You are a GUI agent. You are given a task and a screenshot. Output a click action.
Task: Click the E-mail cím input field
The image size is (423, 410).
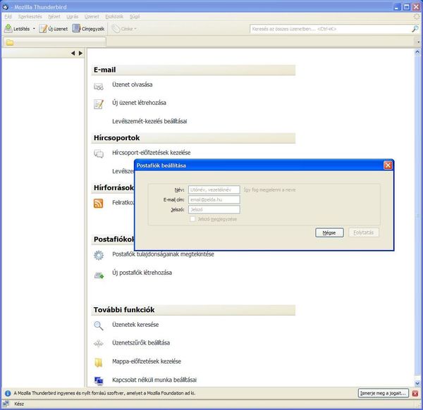point(214,199)
